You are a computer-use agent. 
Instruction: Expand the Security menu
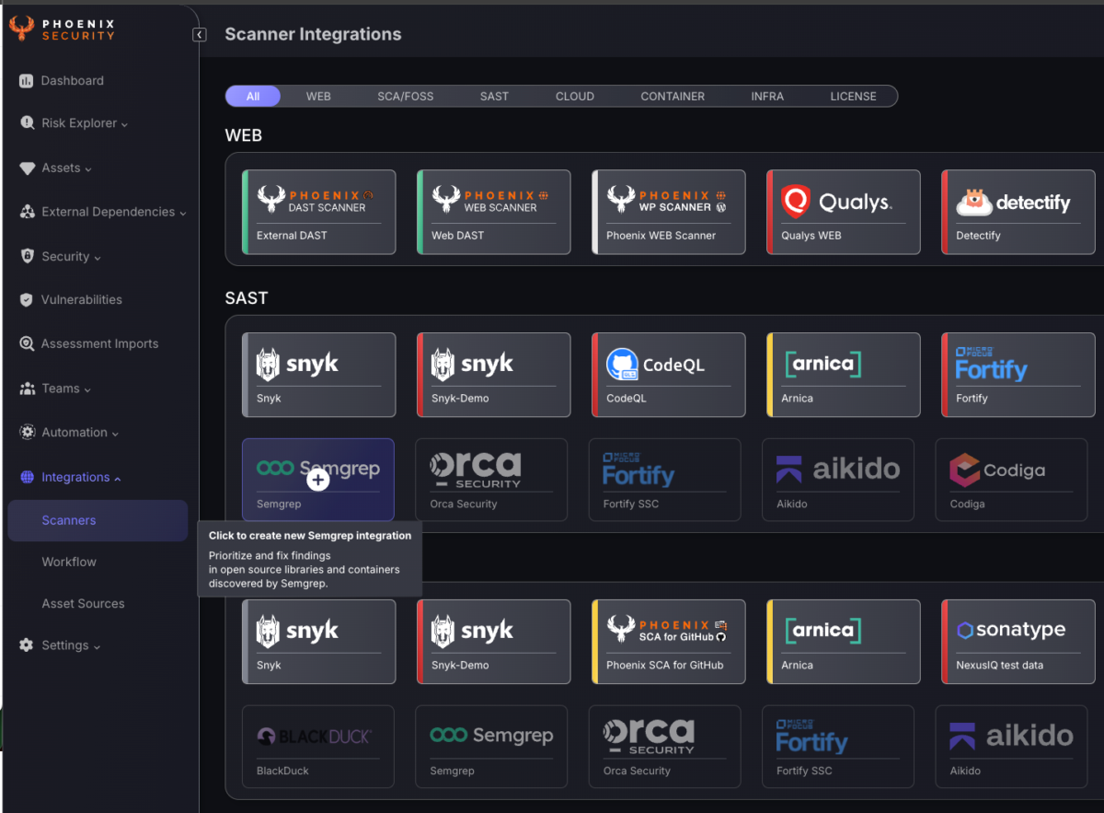click(x=98, y=258)
